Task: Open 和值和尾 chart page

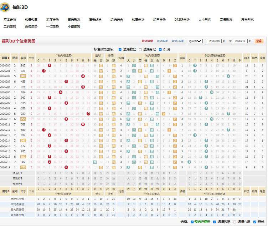Action: click(31, 20)
